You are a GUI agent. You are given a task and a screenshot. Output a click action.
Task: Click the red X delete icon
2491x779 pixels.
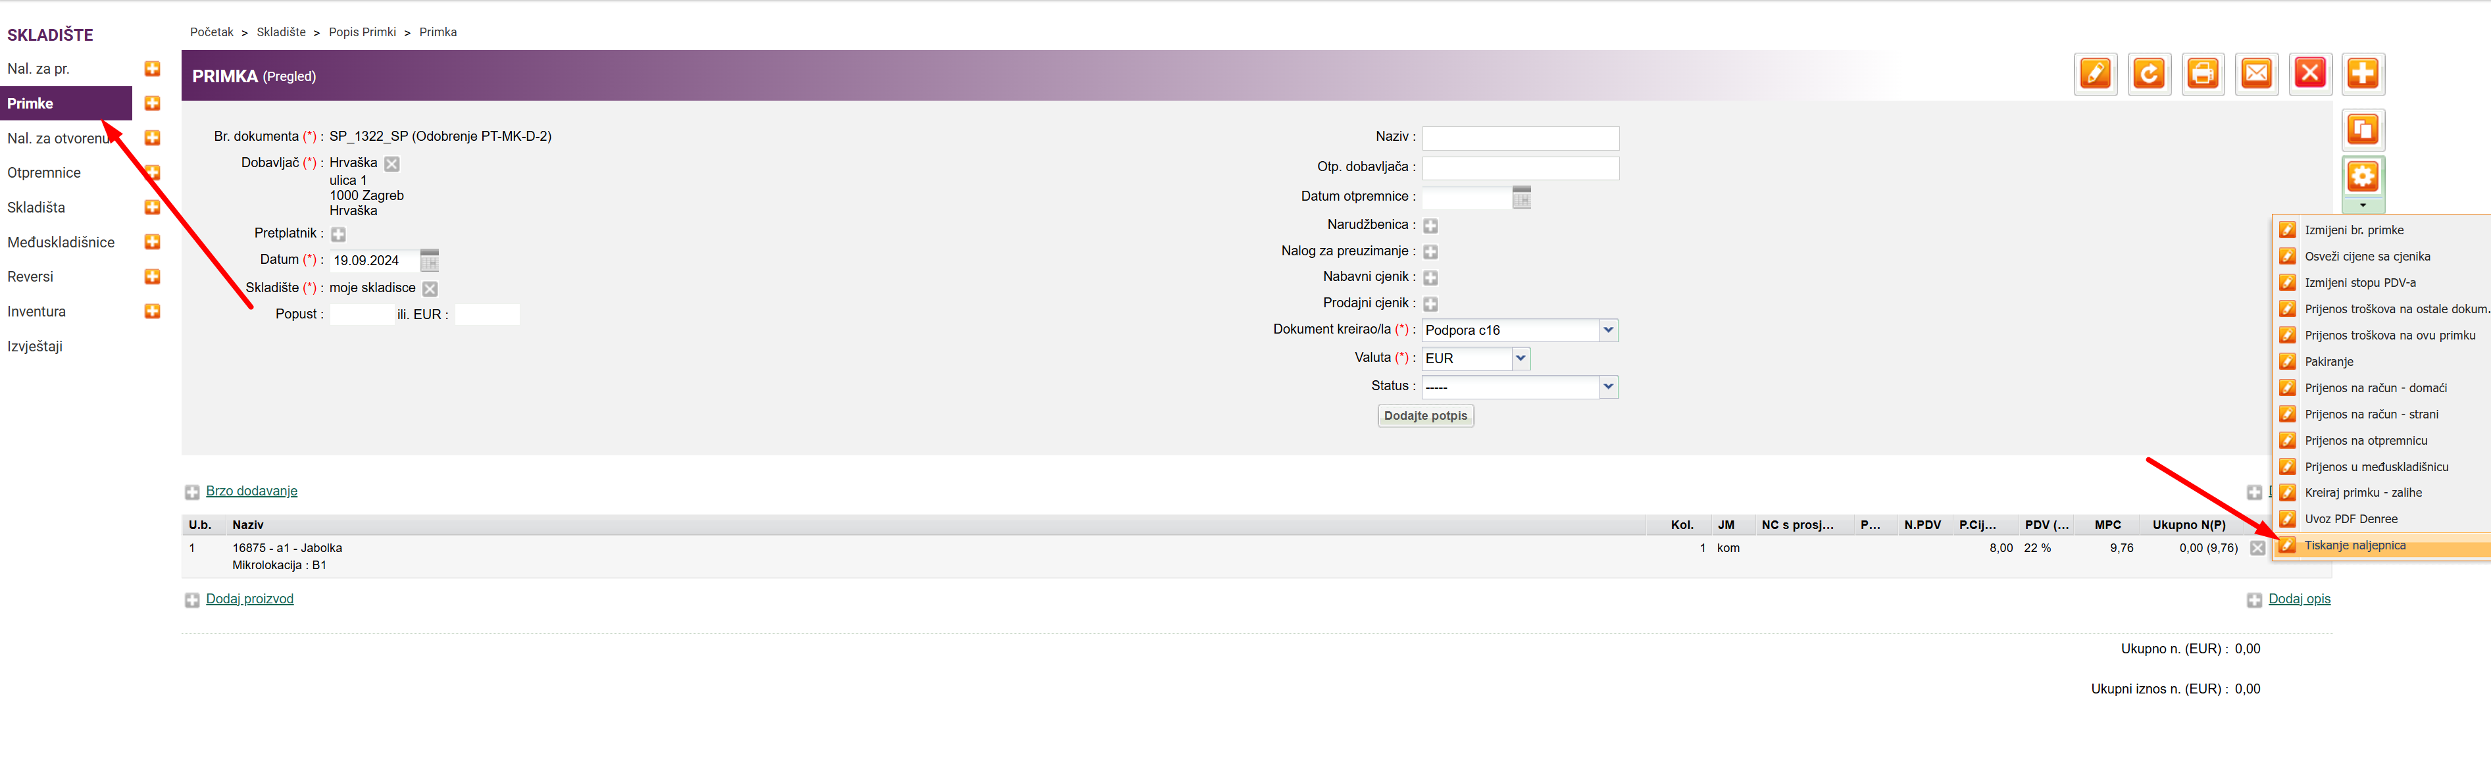(x=2310, y=74)
